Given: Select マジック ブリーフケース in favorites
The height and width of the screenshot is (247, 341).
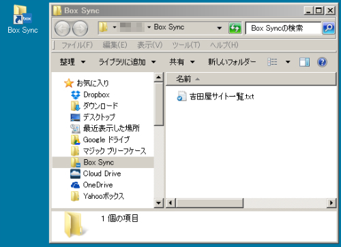Looking at the screenshot, I should tap(115, 151).
